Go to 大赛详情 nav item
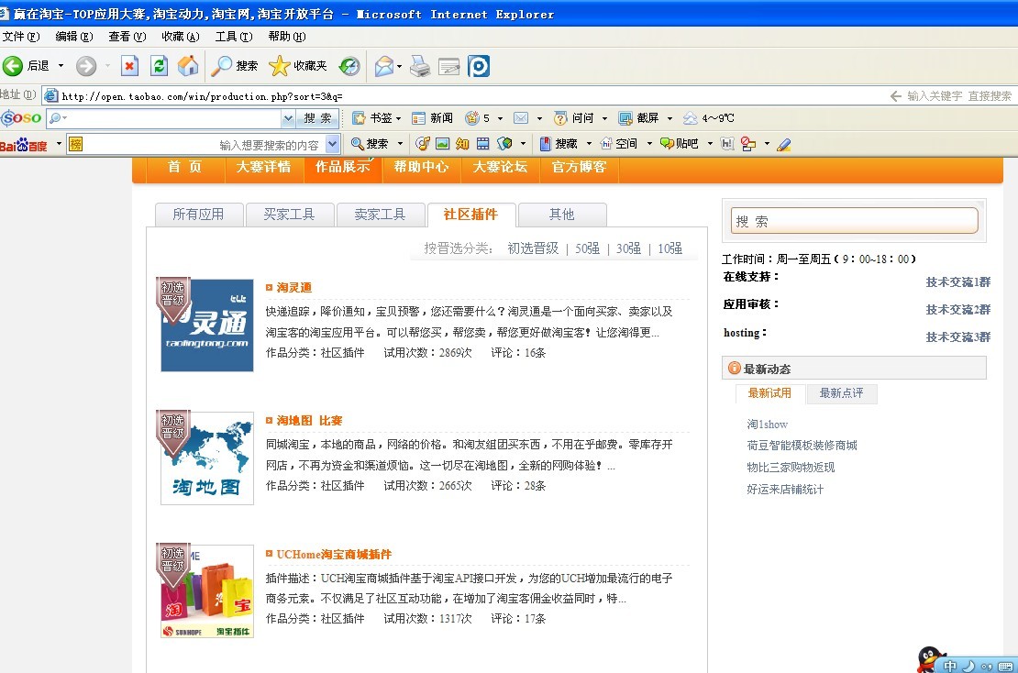Screen dimensions: 1018x673 click(263, 168)
